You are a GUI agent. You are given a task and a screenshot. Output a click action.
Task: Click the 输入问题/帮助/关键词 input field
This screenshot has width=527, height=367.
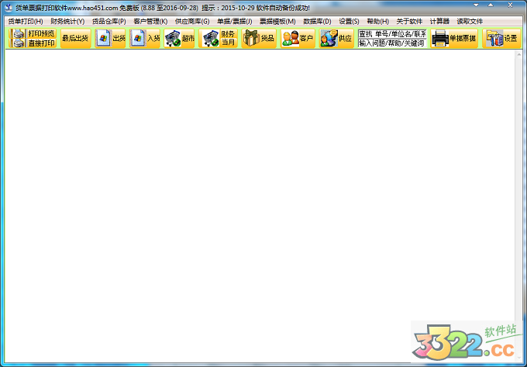coord(392,43)
